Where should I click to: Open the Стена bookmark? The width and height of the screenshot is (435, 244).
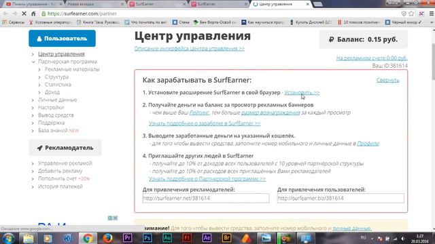(x=181, y=22)
